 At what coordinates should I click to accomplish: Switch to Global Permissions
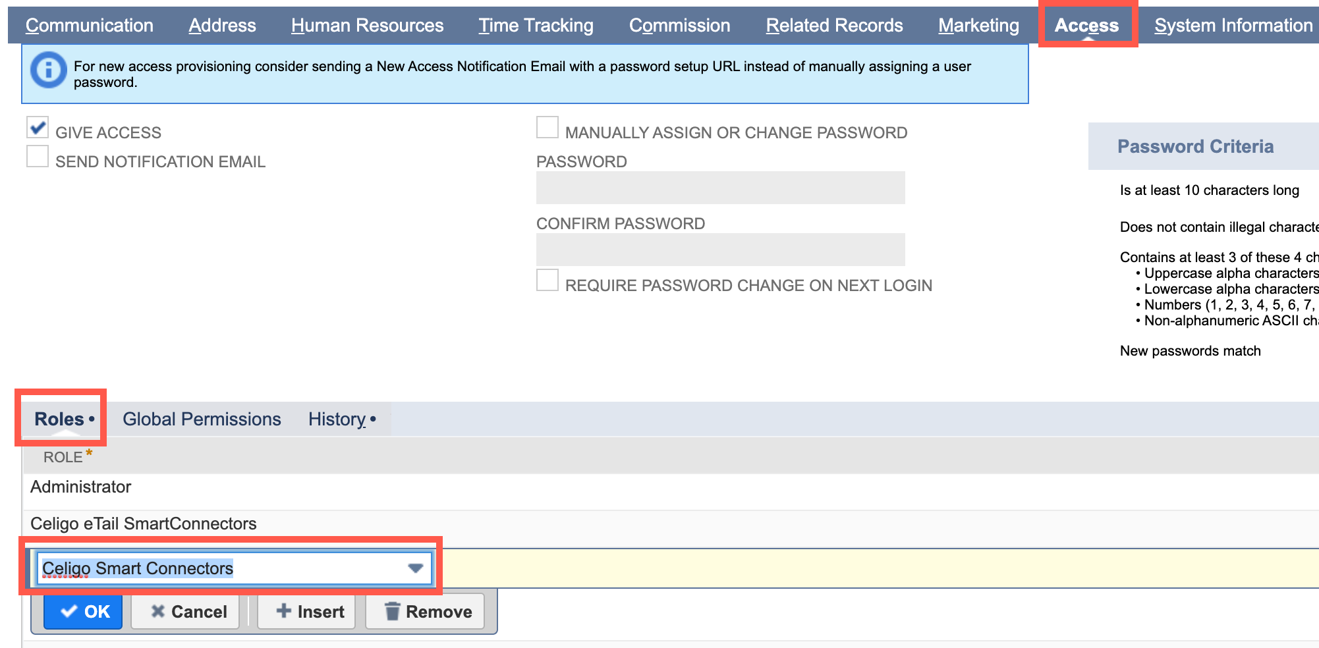[x=202, y=419]
